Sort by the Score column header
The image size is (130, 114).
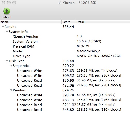(x=69, y=22)
